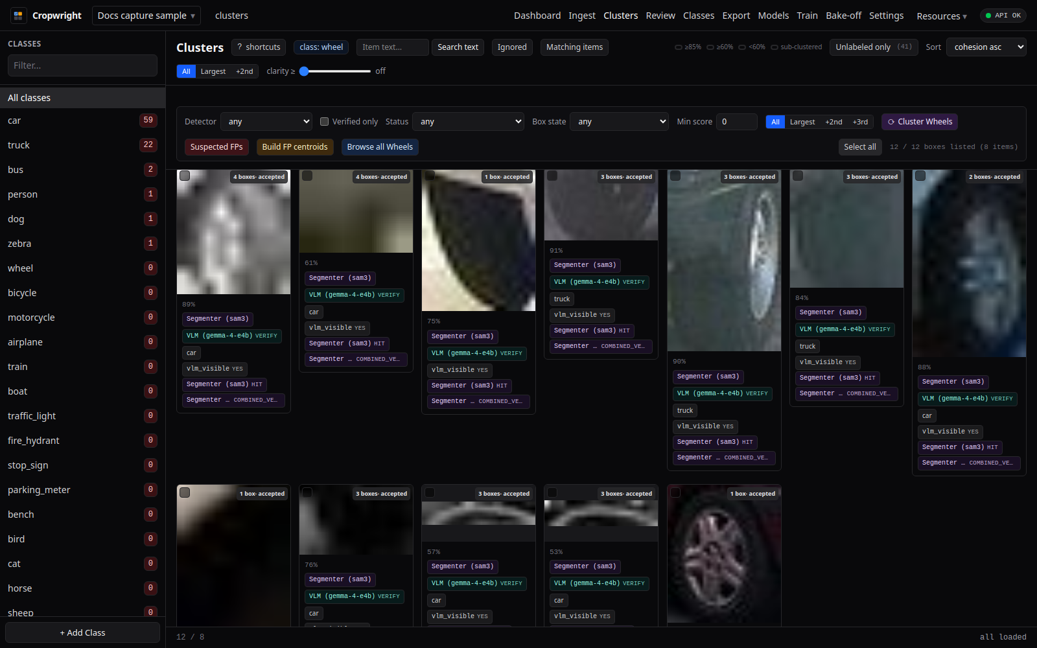Open the Docs capture sample project dropdown
Viewport: 1037px width, 648px height.
tap(146, 16)
